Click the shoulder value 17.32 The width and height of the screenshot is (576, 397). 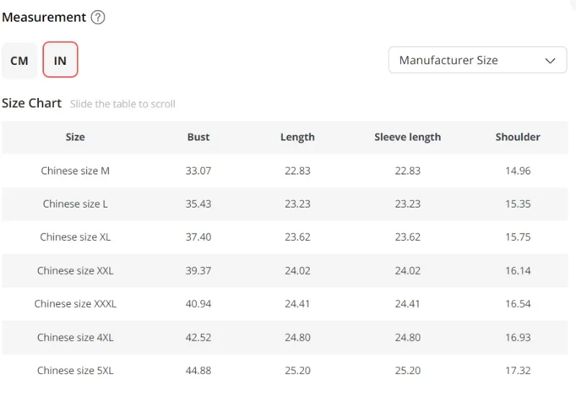click(x=518, y=370)
